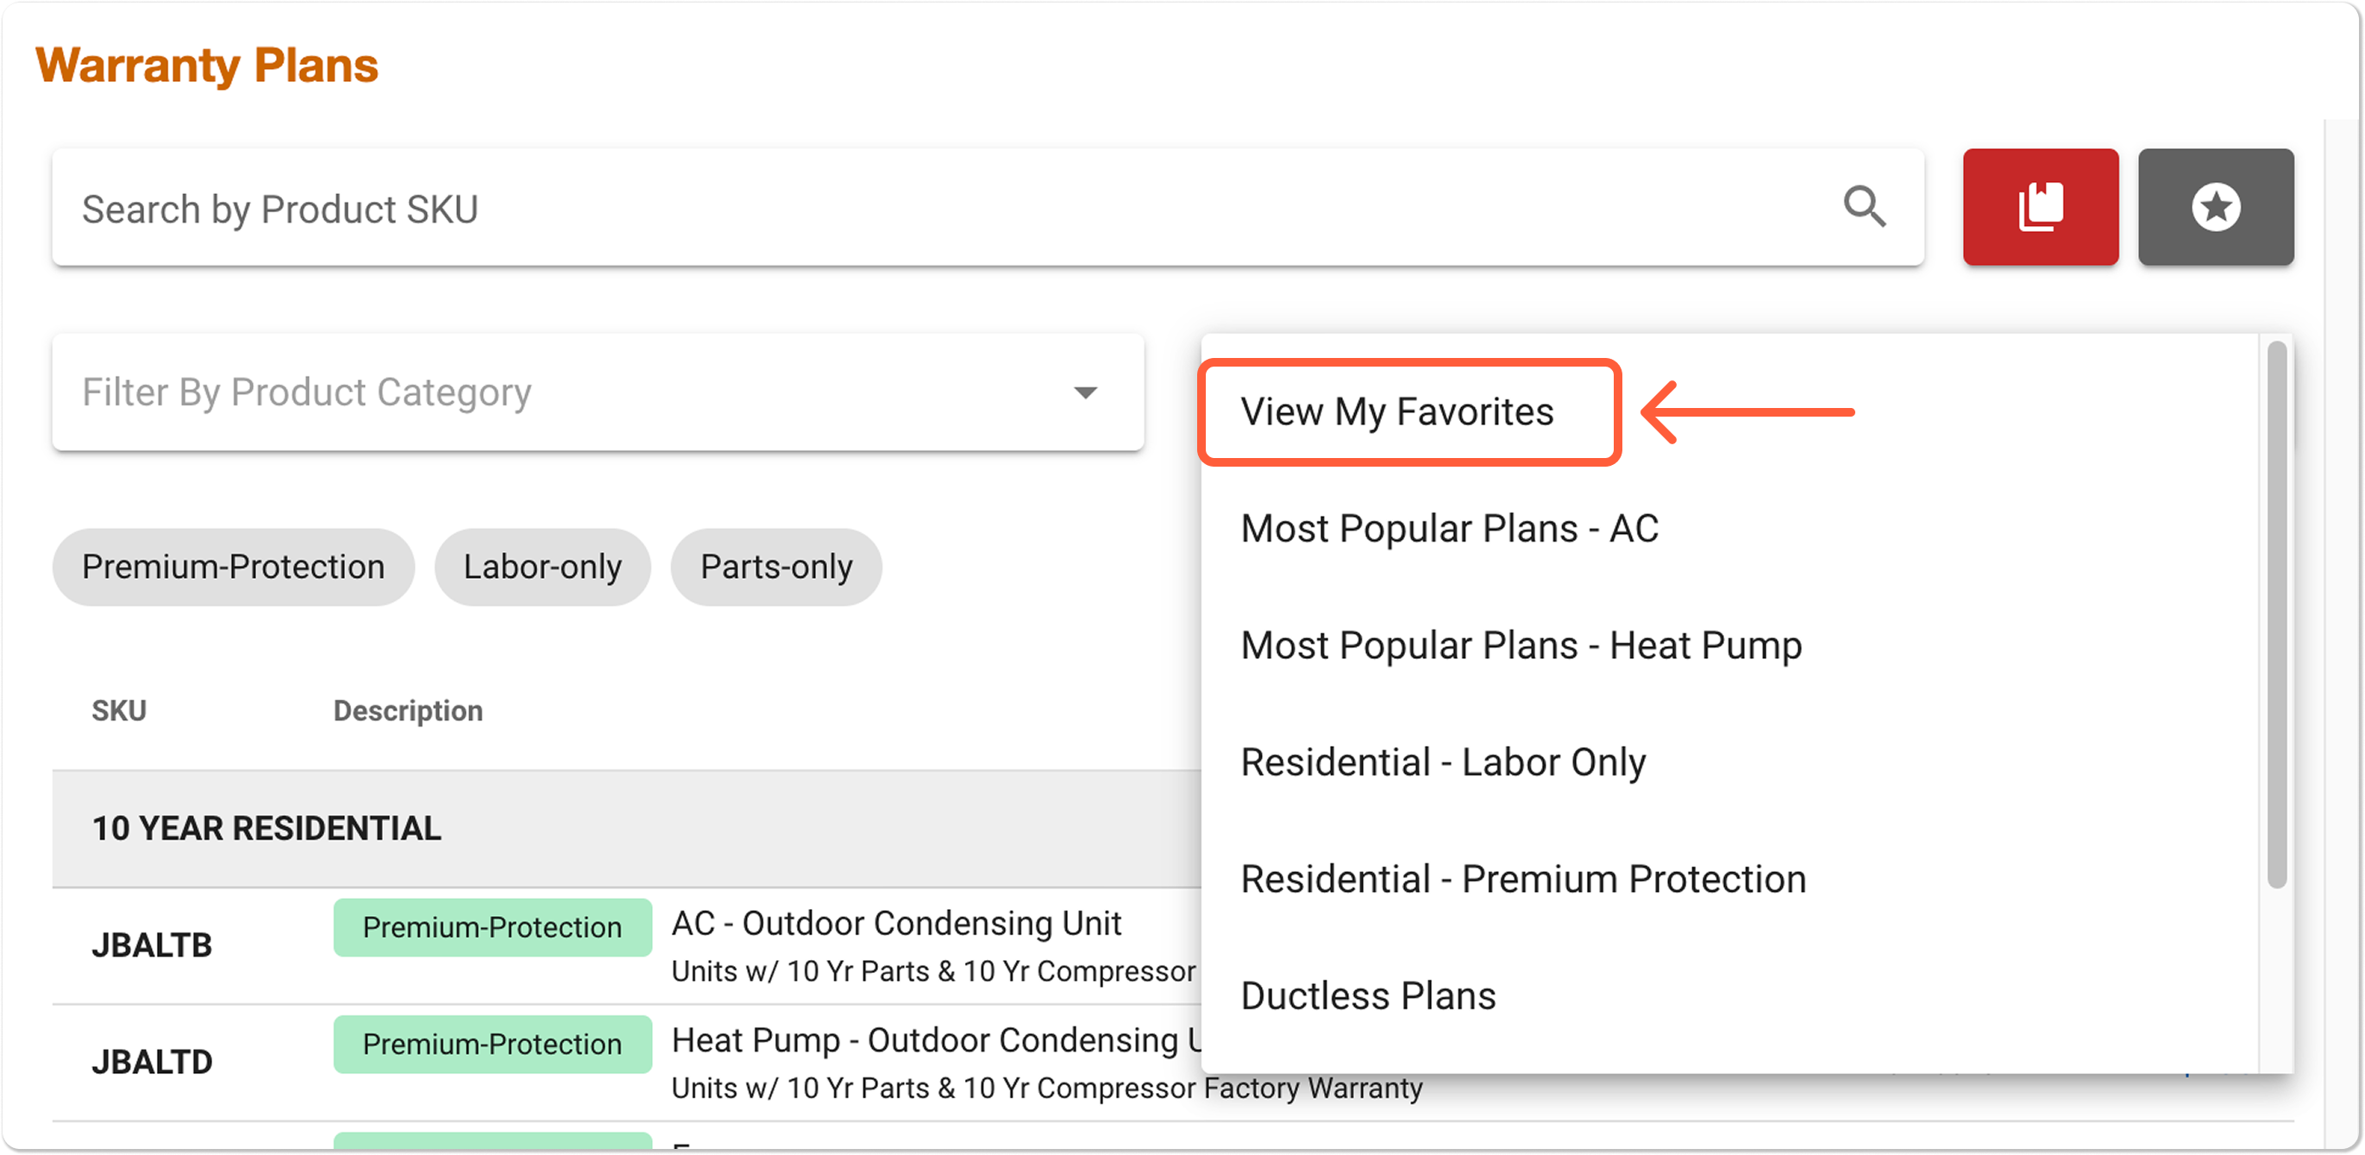Click the green Premium-Protection tag on JBALTB
Viewport: 2365px width, 1155px height.
pos(492,927)
